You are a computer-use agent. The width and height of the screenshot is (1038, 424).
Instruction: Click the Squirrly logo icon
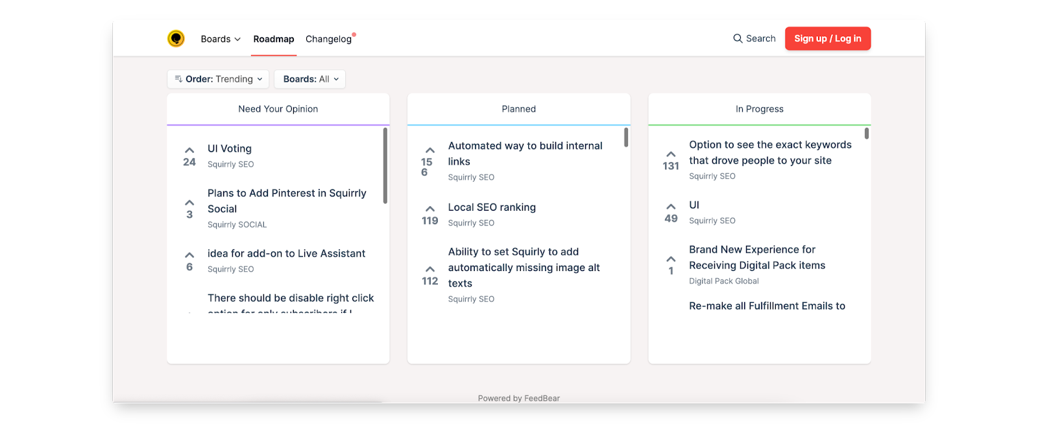(x=176, y=39)
